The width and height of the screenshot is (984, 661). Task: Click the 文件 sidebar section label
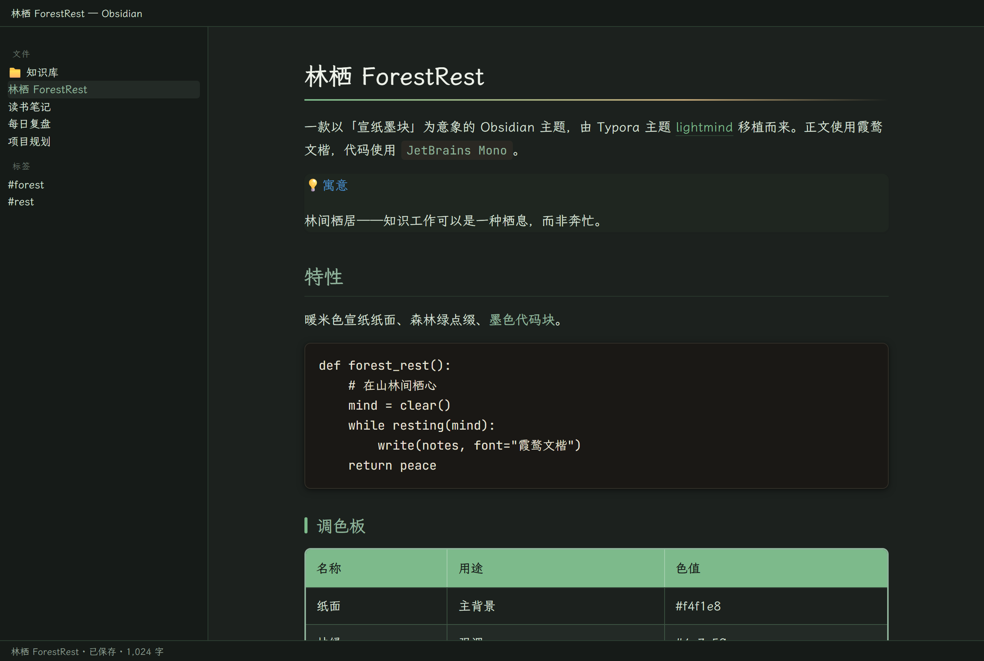coord(21,54)
